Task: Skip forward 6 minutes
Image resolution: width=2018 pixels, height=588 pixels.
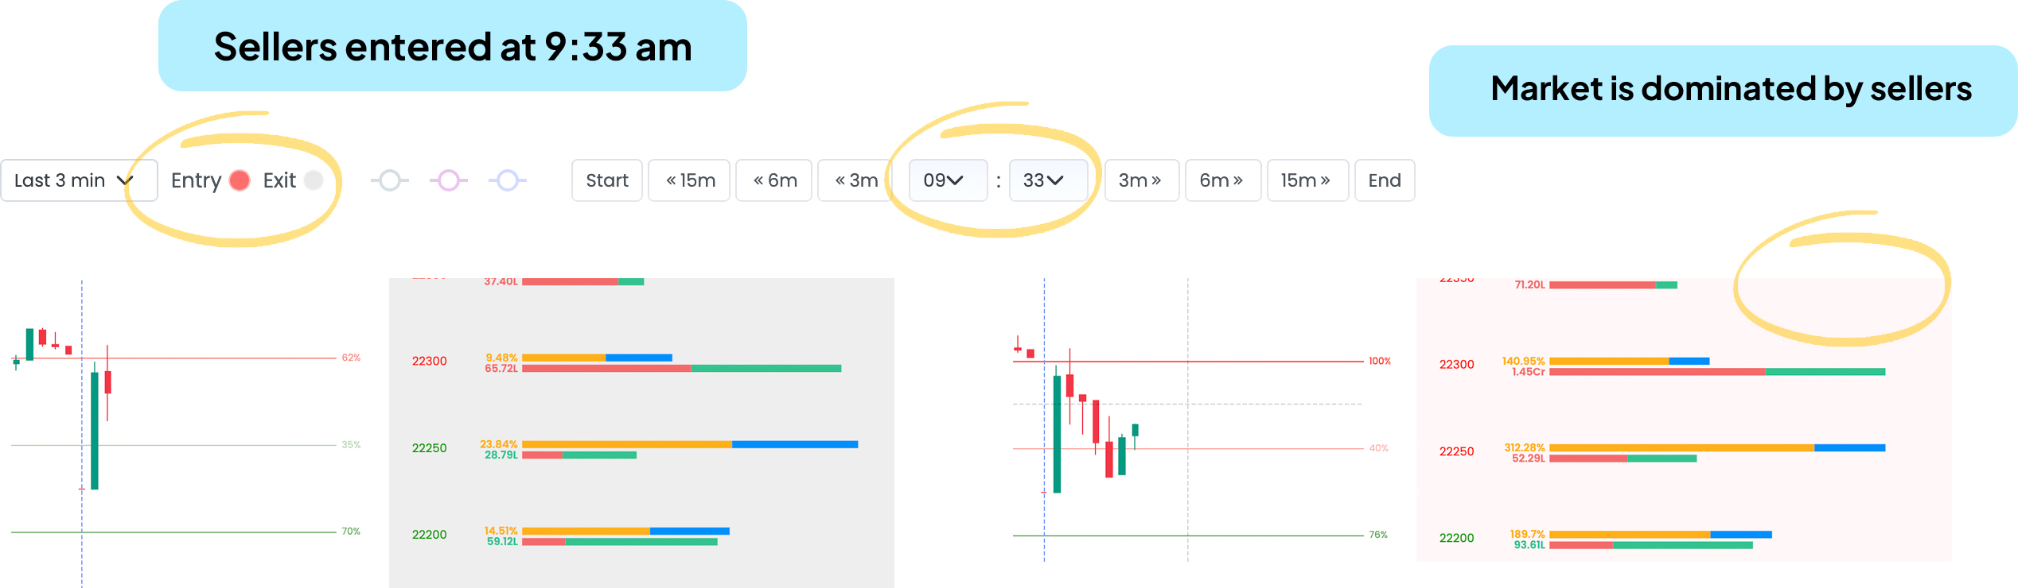Action: tap(1222, 180)
